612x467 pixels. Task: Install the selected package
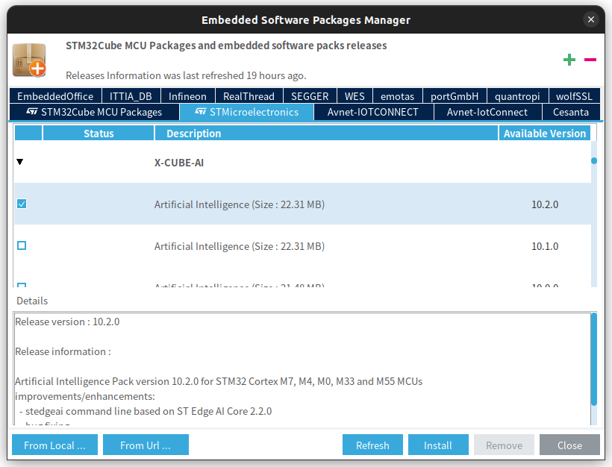438,445
